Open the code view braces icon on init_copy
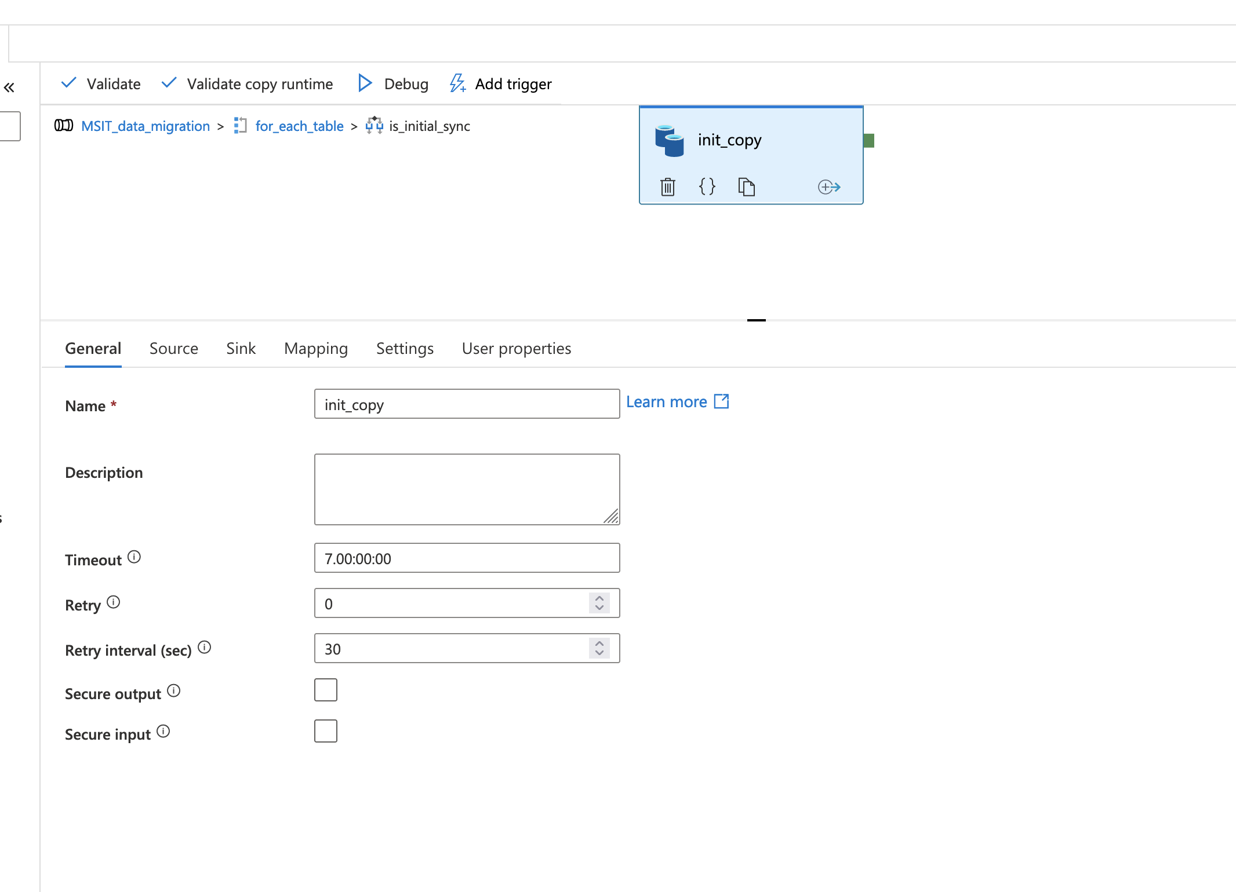The width and height of the screenshot is (1236, 892). pos(707,187)
